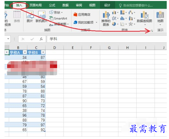Screen dimensions: 169x139
Task: Insert a scatter or bubble chart
Action: (124, 24)
